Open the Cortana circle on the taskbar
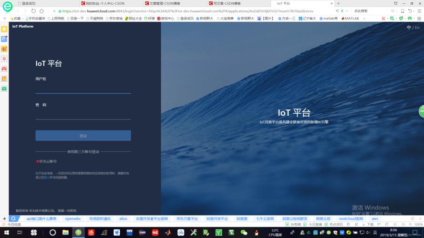The width and height of the screenshot is (424, 238). pyautogui.click(x=52, y=232)
